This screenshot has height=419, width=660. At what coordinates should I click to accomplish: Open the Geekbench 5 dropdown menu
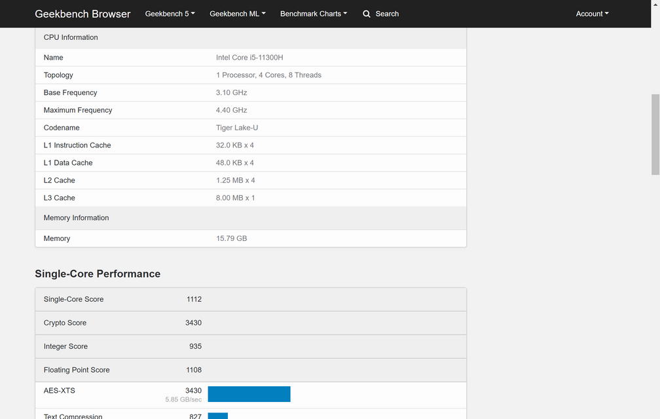tap(170, 14)
